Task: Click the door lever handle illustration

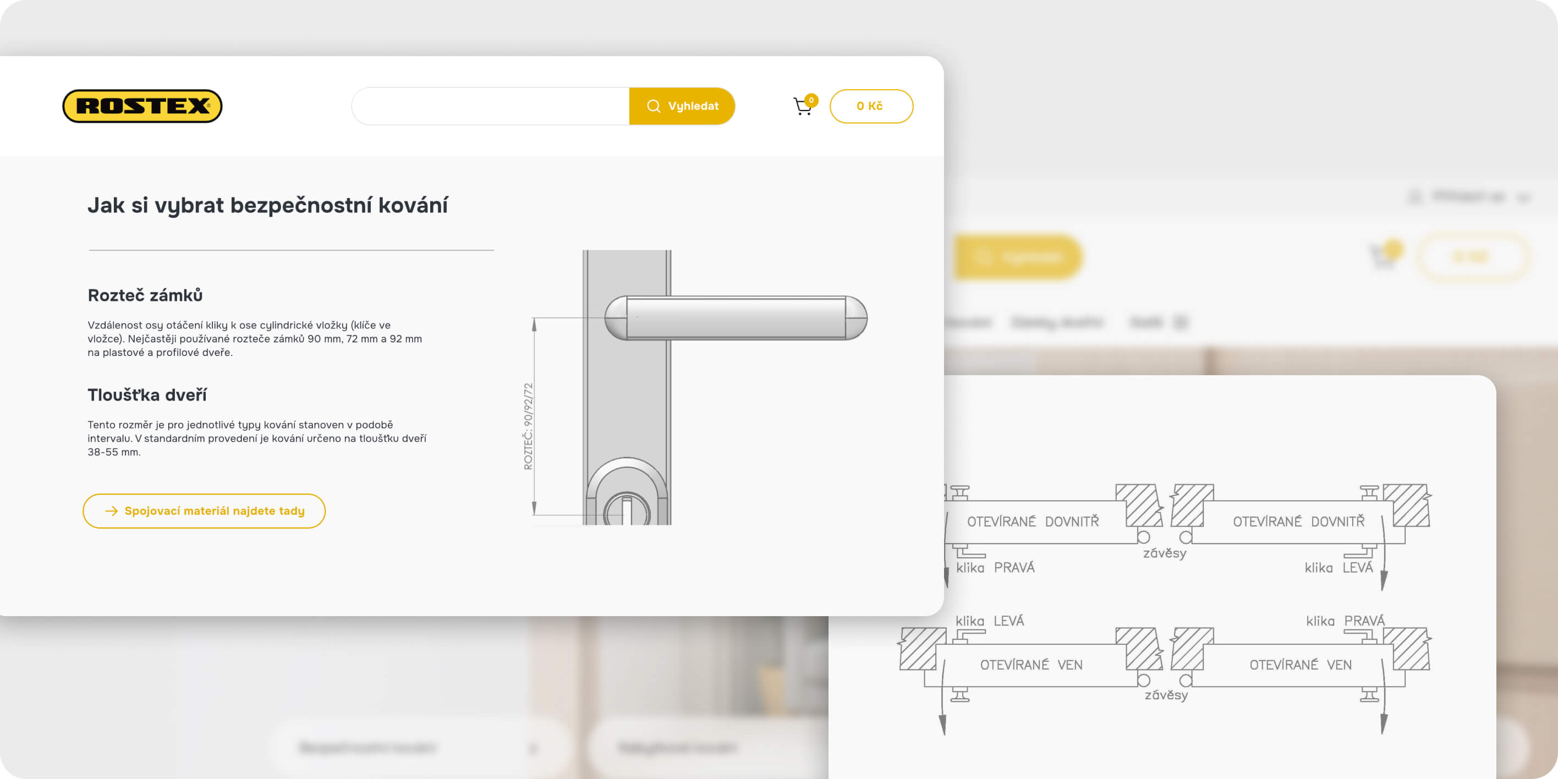Action: point(736,318)
